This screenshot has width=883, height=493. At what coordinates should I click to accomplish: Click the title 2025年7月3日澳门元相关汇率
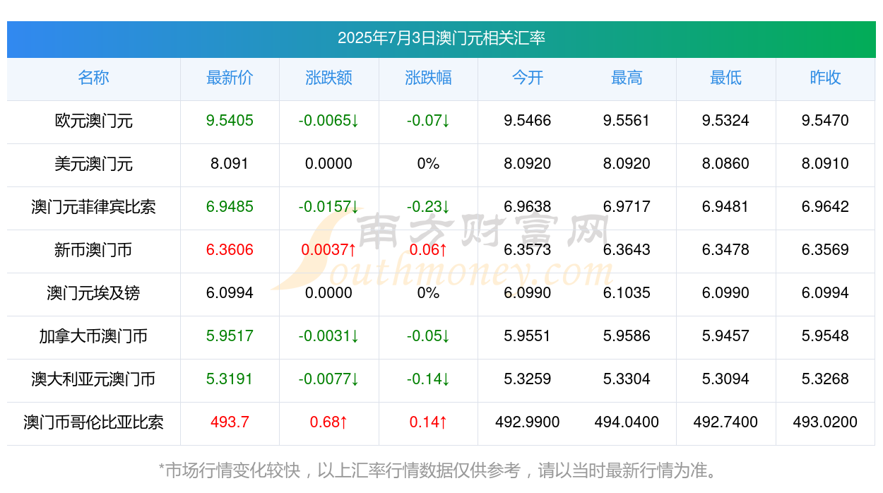tap(441, 38)
